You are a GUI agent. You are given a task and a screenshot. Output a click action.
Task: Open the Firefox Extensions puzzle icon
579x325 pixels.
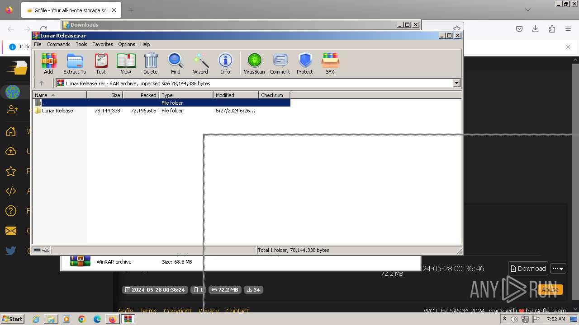(x=552, y=29)
